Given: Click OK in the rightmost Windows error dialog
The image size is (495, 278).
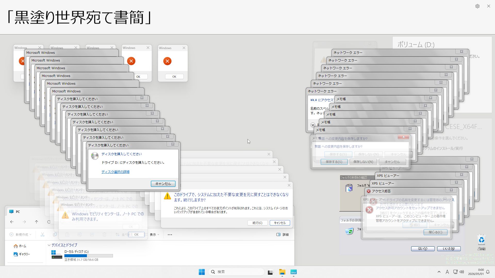Looking at the screenshot, I should tap(174, 77).
